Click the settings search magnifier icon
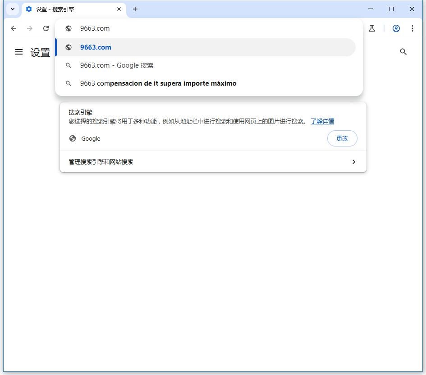The image size is (426, 375). point(403,52)
